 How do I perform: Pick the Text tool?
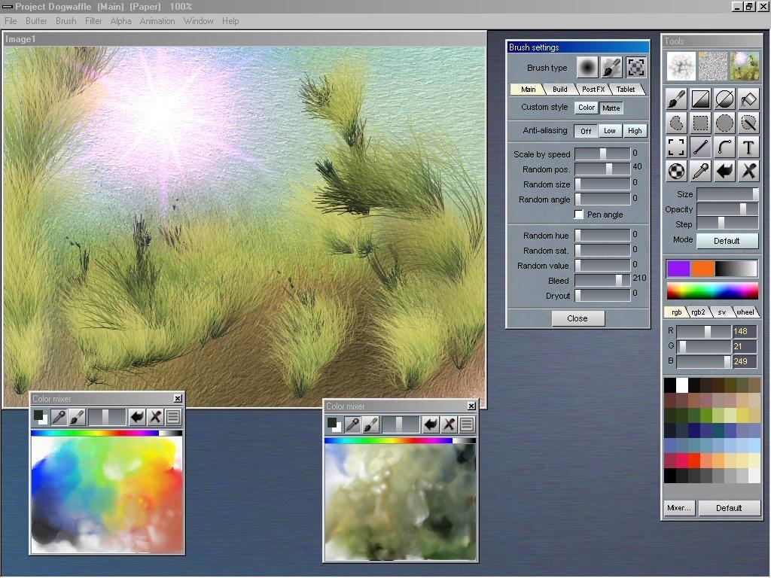(x=748, y=147)
